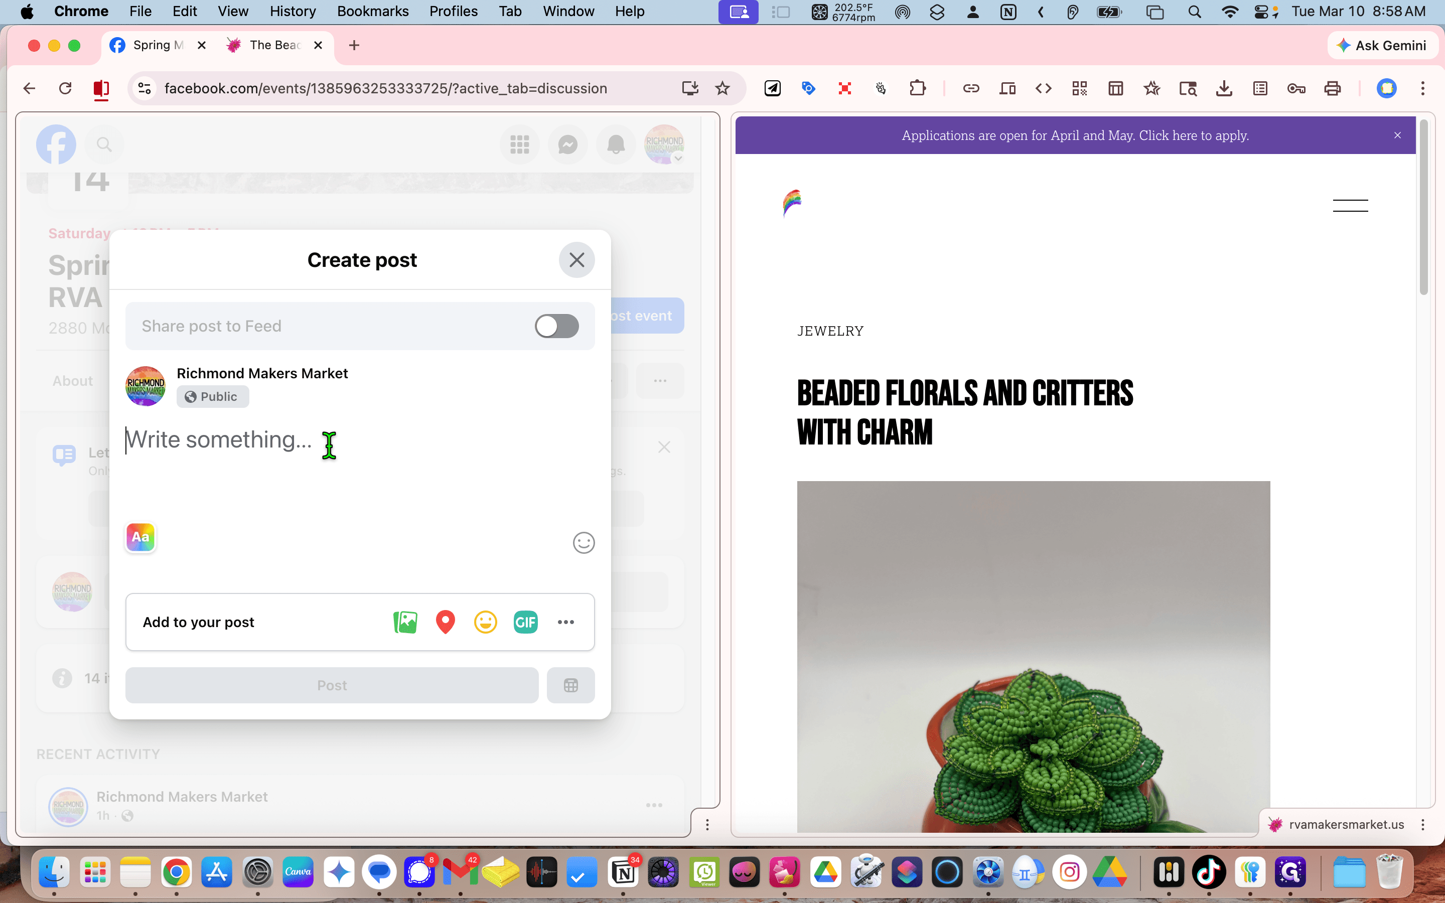
Task: Switch to the Spring M Facebook tab
Action: pos(158,45)
